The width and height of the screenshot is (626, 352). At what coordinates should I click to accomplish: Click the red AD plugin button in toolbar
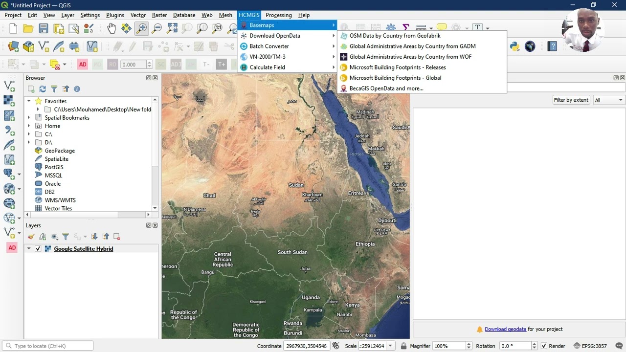click(x=83, y=65)
